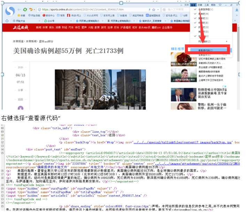Image resolution: width=251 pixels, height=212 pixels.
Task: Open the 谷歌 bookmark
Action: point(184,15)
